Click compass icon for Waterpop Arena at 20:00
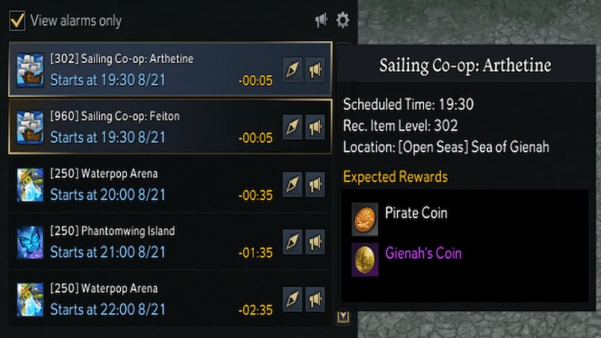Image resolution: width=601 pixels, height=338 pixels. pos(292,185)
